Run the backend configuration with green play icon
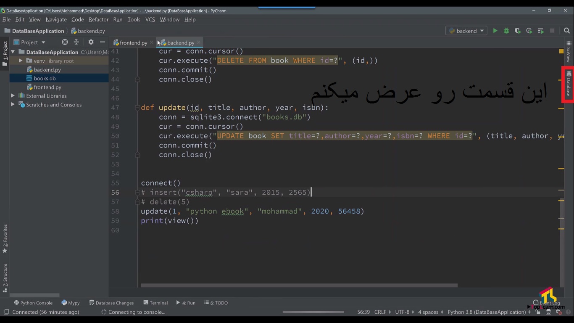Screen dimensions: 574x323 click(495, 31)
